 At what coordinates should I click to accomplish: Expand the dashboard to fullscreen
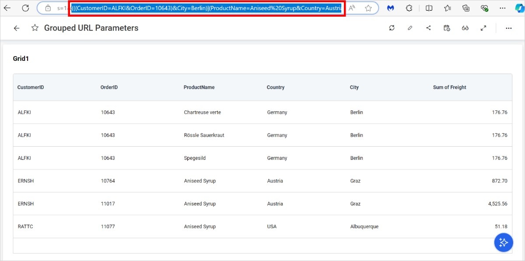click(x=483, y=28)
